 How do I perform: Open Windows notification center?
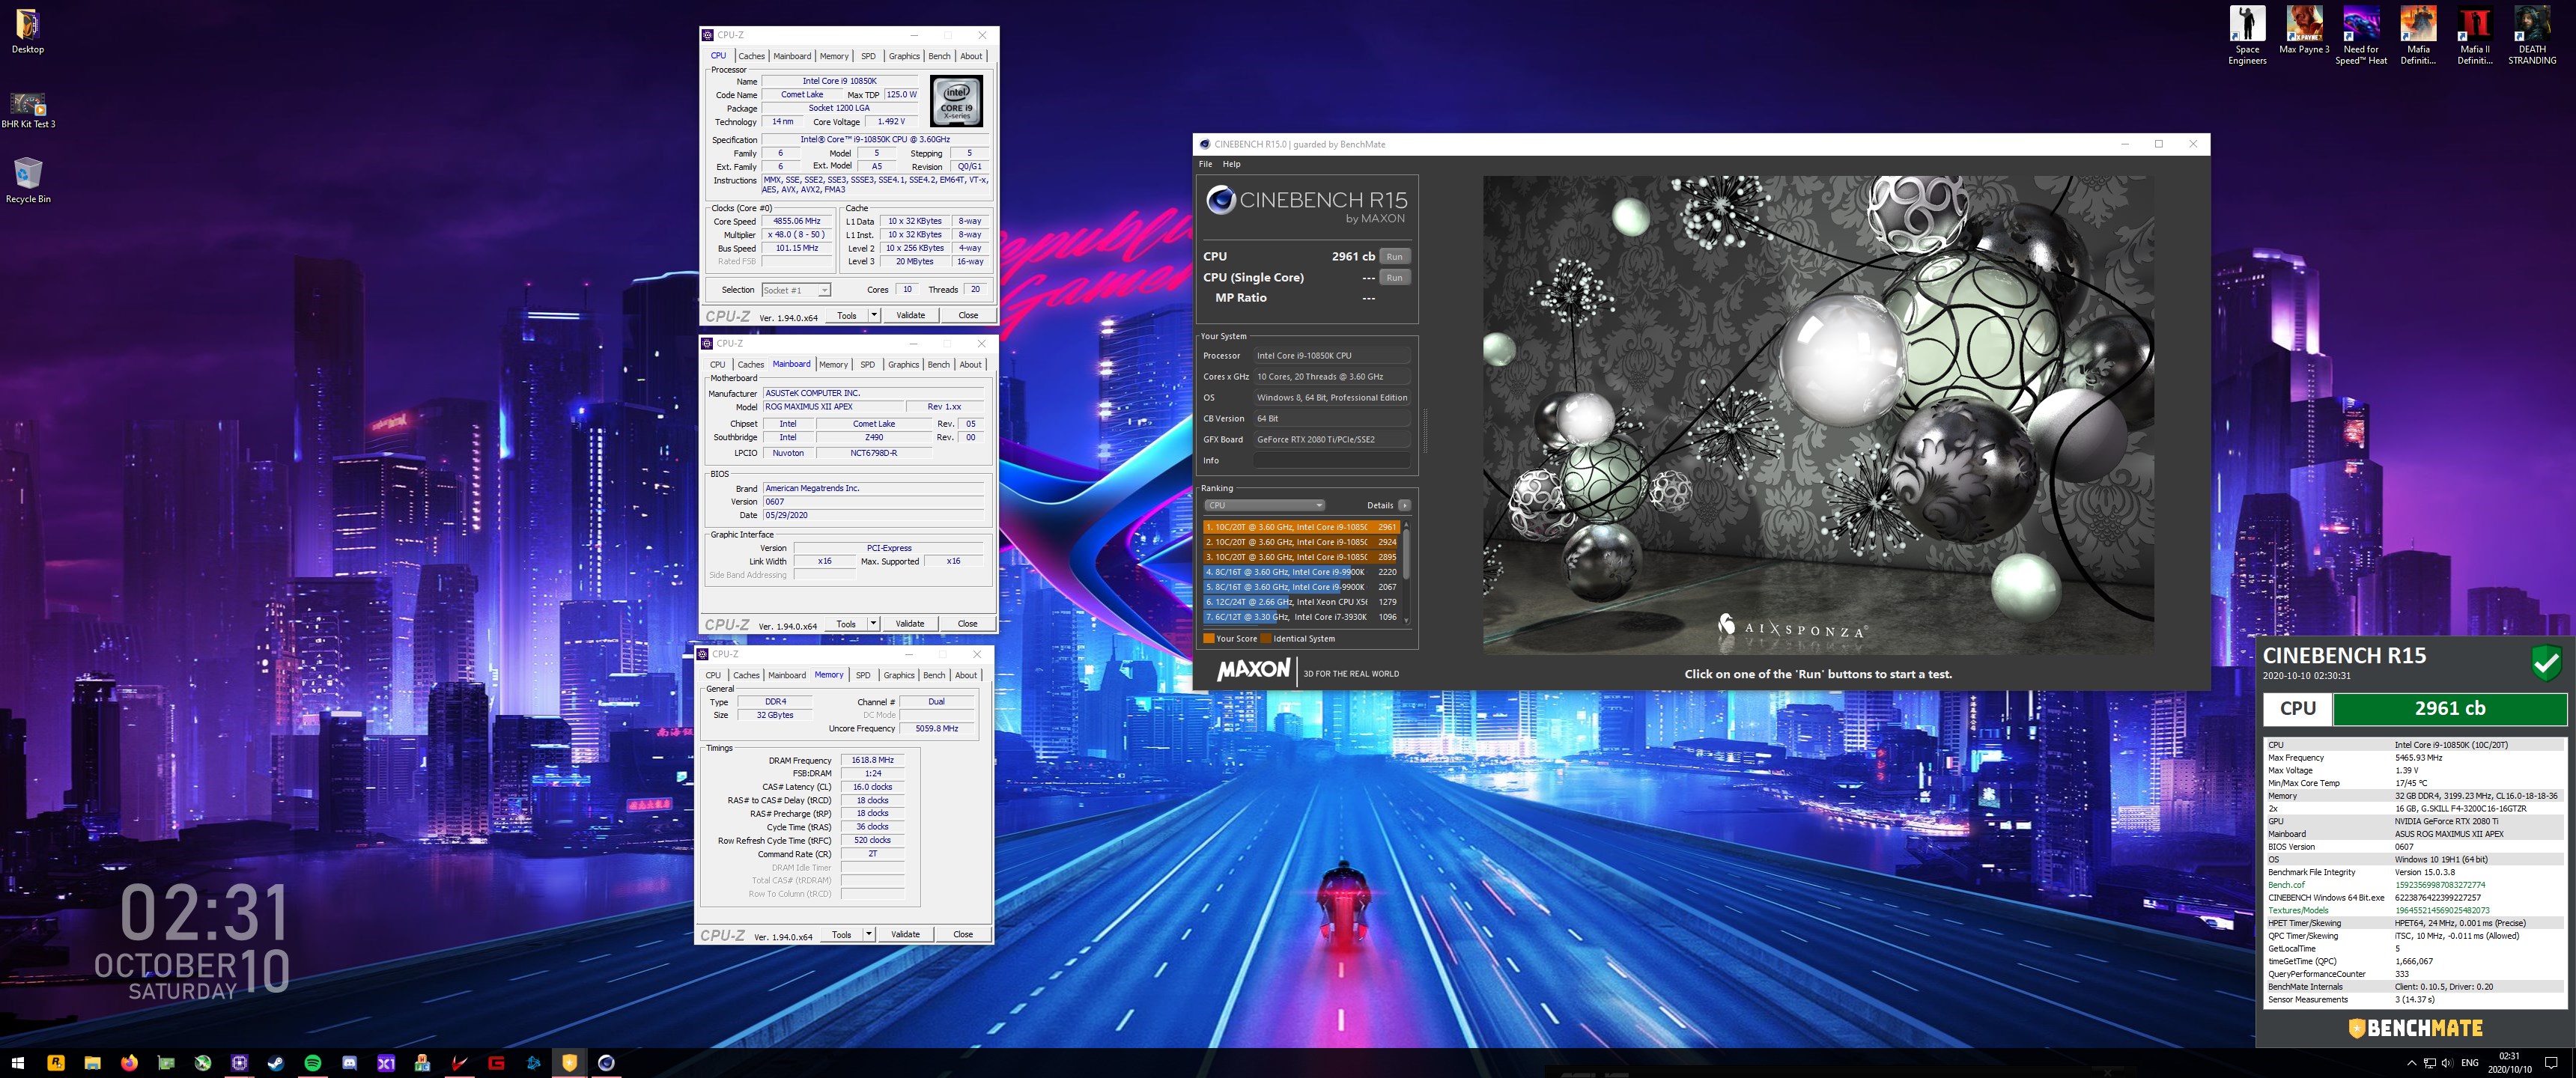[x=2551, y=1063]
